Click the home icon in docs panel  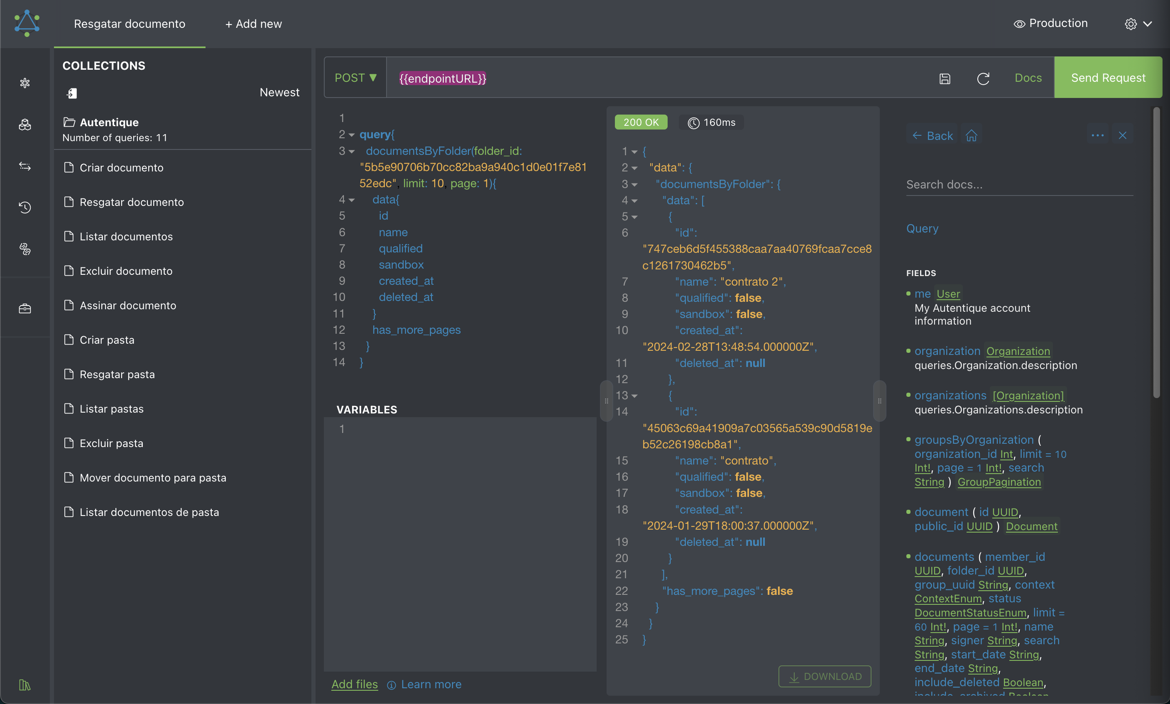pos(971,136)
